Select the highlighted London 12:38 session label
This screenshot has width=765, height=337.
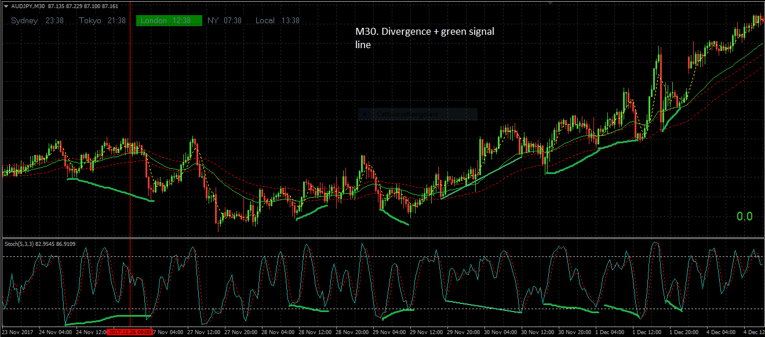click(169, 20)
